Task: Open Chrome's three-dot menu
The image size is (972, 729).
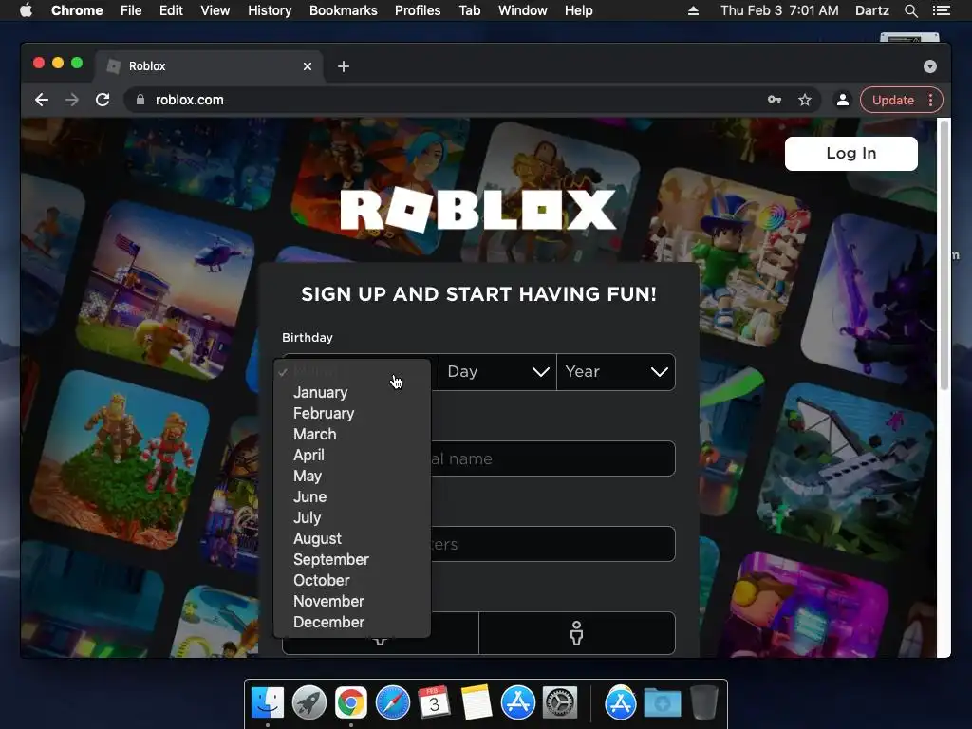Action: 930,101
